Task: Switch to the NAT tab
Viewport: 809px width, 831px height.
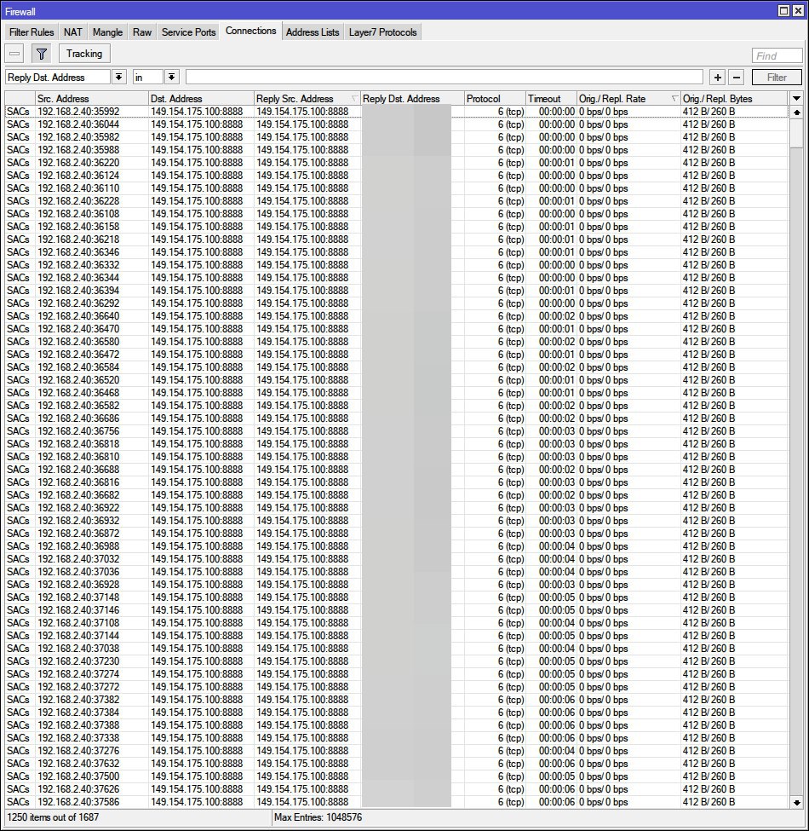Action: click(73, 32)
